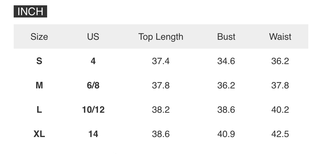Click the L size row label
Screen dimensions: 321x154
click(39, 110)
